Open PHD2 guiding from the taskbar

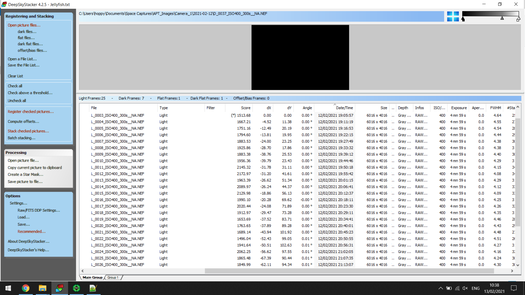tap(77, 288)
